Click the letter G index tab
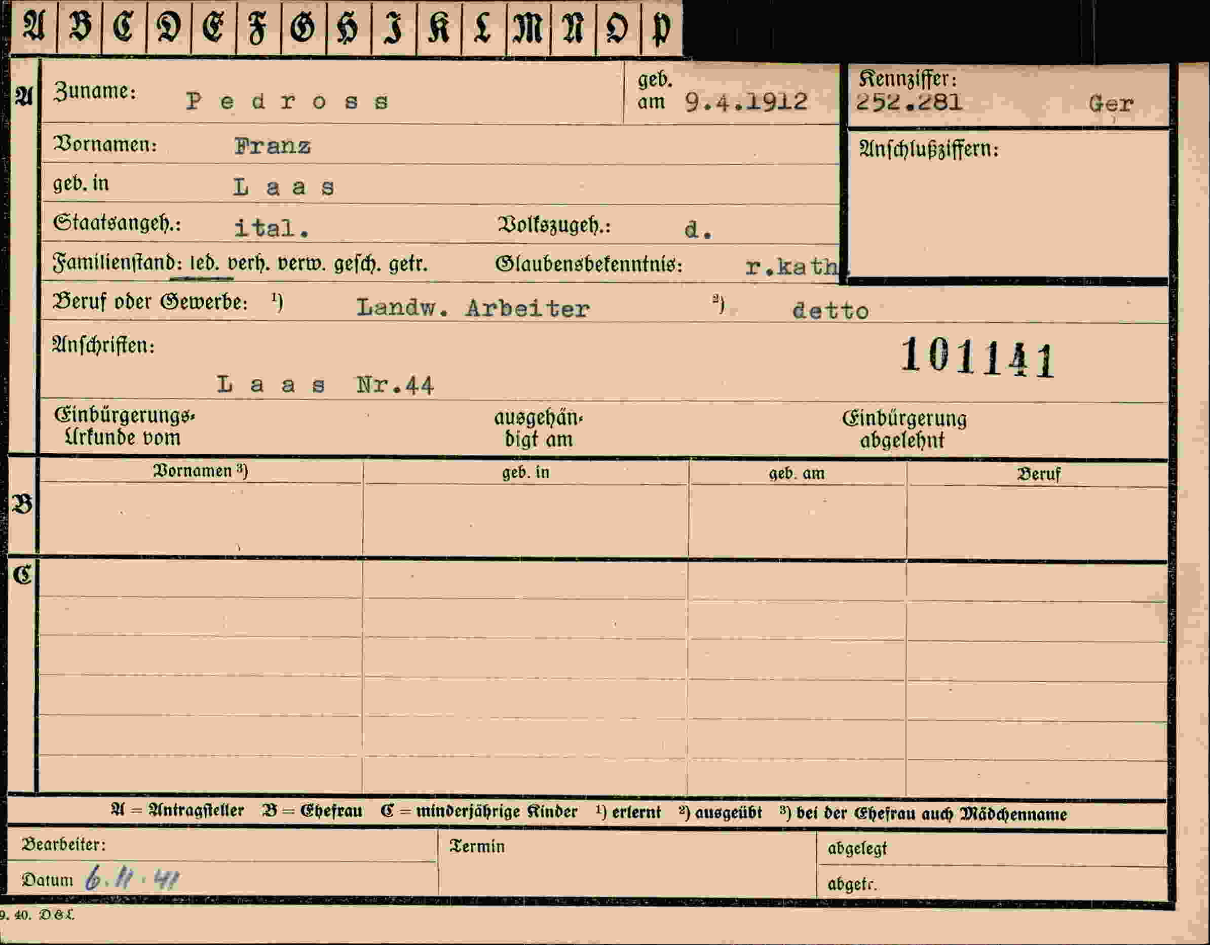The width and height of the screenshot is (1210, 945). 303,28
